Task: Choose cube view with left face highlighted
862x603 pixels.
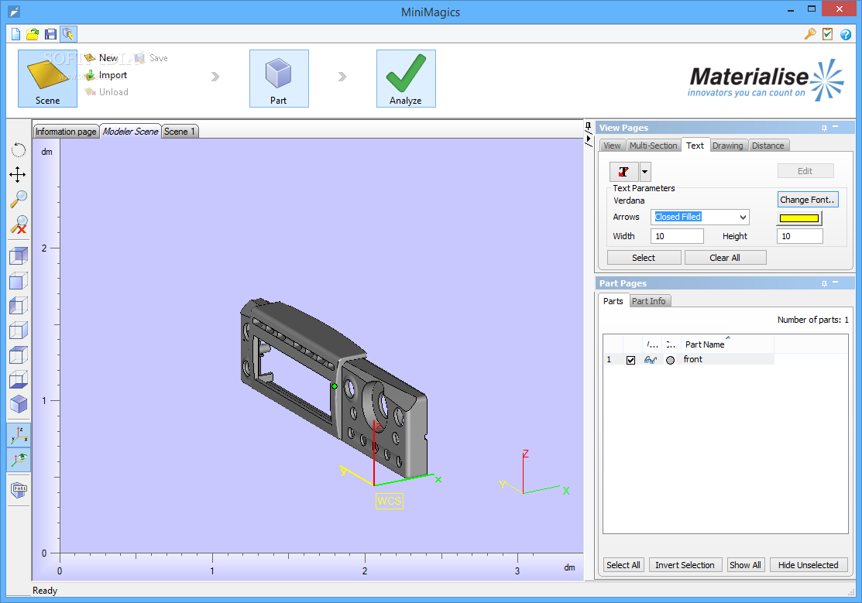Action: (18, 306)
